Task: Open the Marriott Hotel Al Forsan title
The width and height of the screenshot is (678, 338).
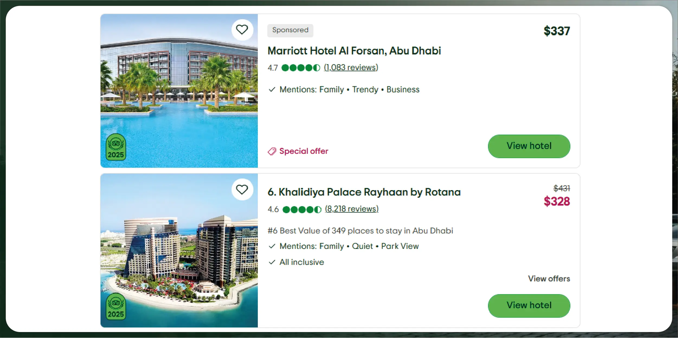Action: pyautogui.click(x=354, y=51)
